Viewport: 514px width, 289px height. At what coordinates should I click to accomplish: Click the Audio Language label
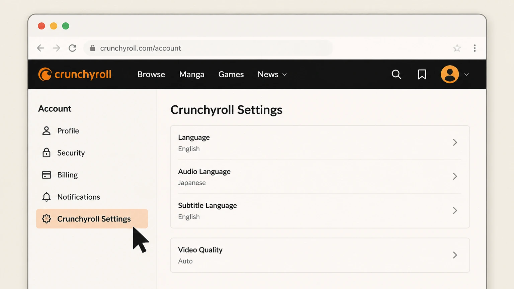204,172
